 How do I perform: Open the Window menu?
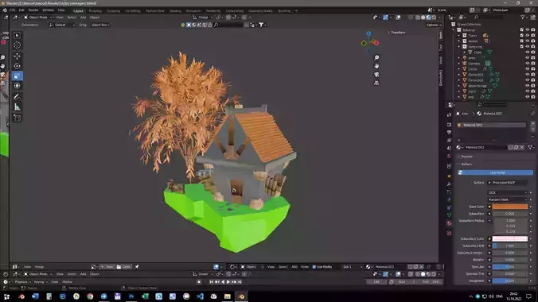pos(48,10)
